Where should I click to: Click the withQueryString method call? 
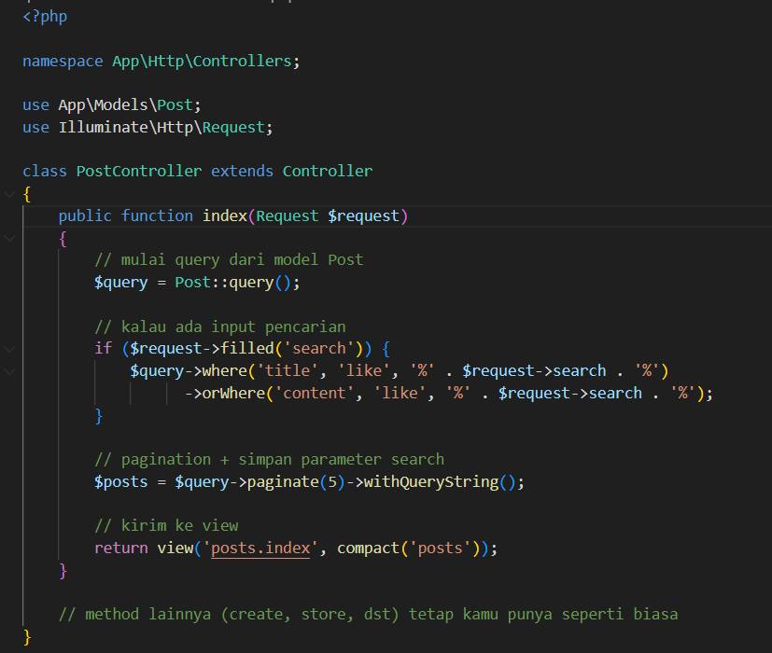[430, 482]
